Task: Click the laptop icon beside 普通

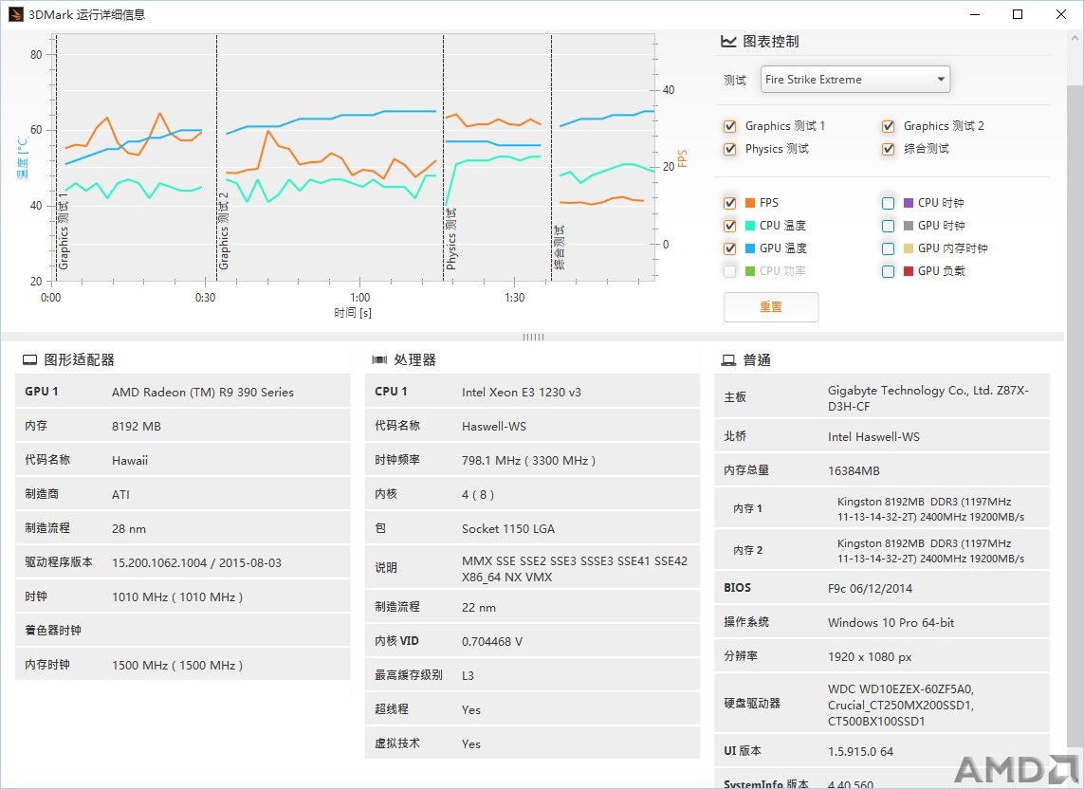Action: 728,360
